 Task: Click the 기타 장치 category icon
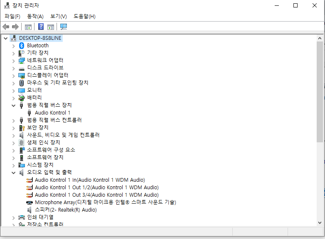click(22, 53)
